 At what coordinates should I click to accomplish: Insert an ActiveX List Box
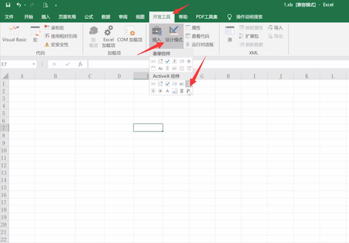coord(174,84)
